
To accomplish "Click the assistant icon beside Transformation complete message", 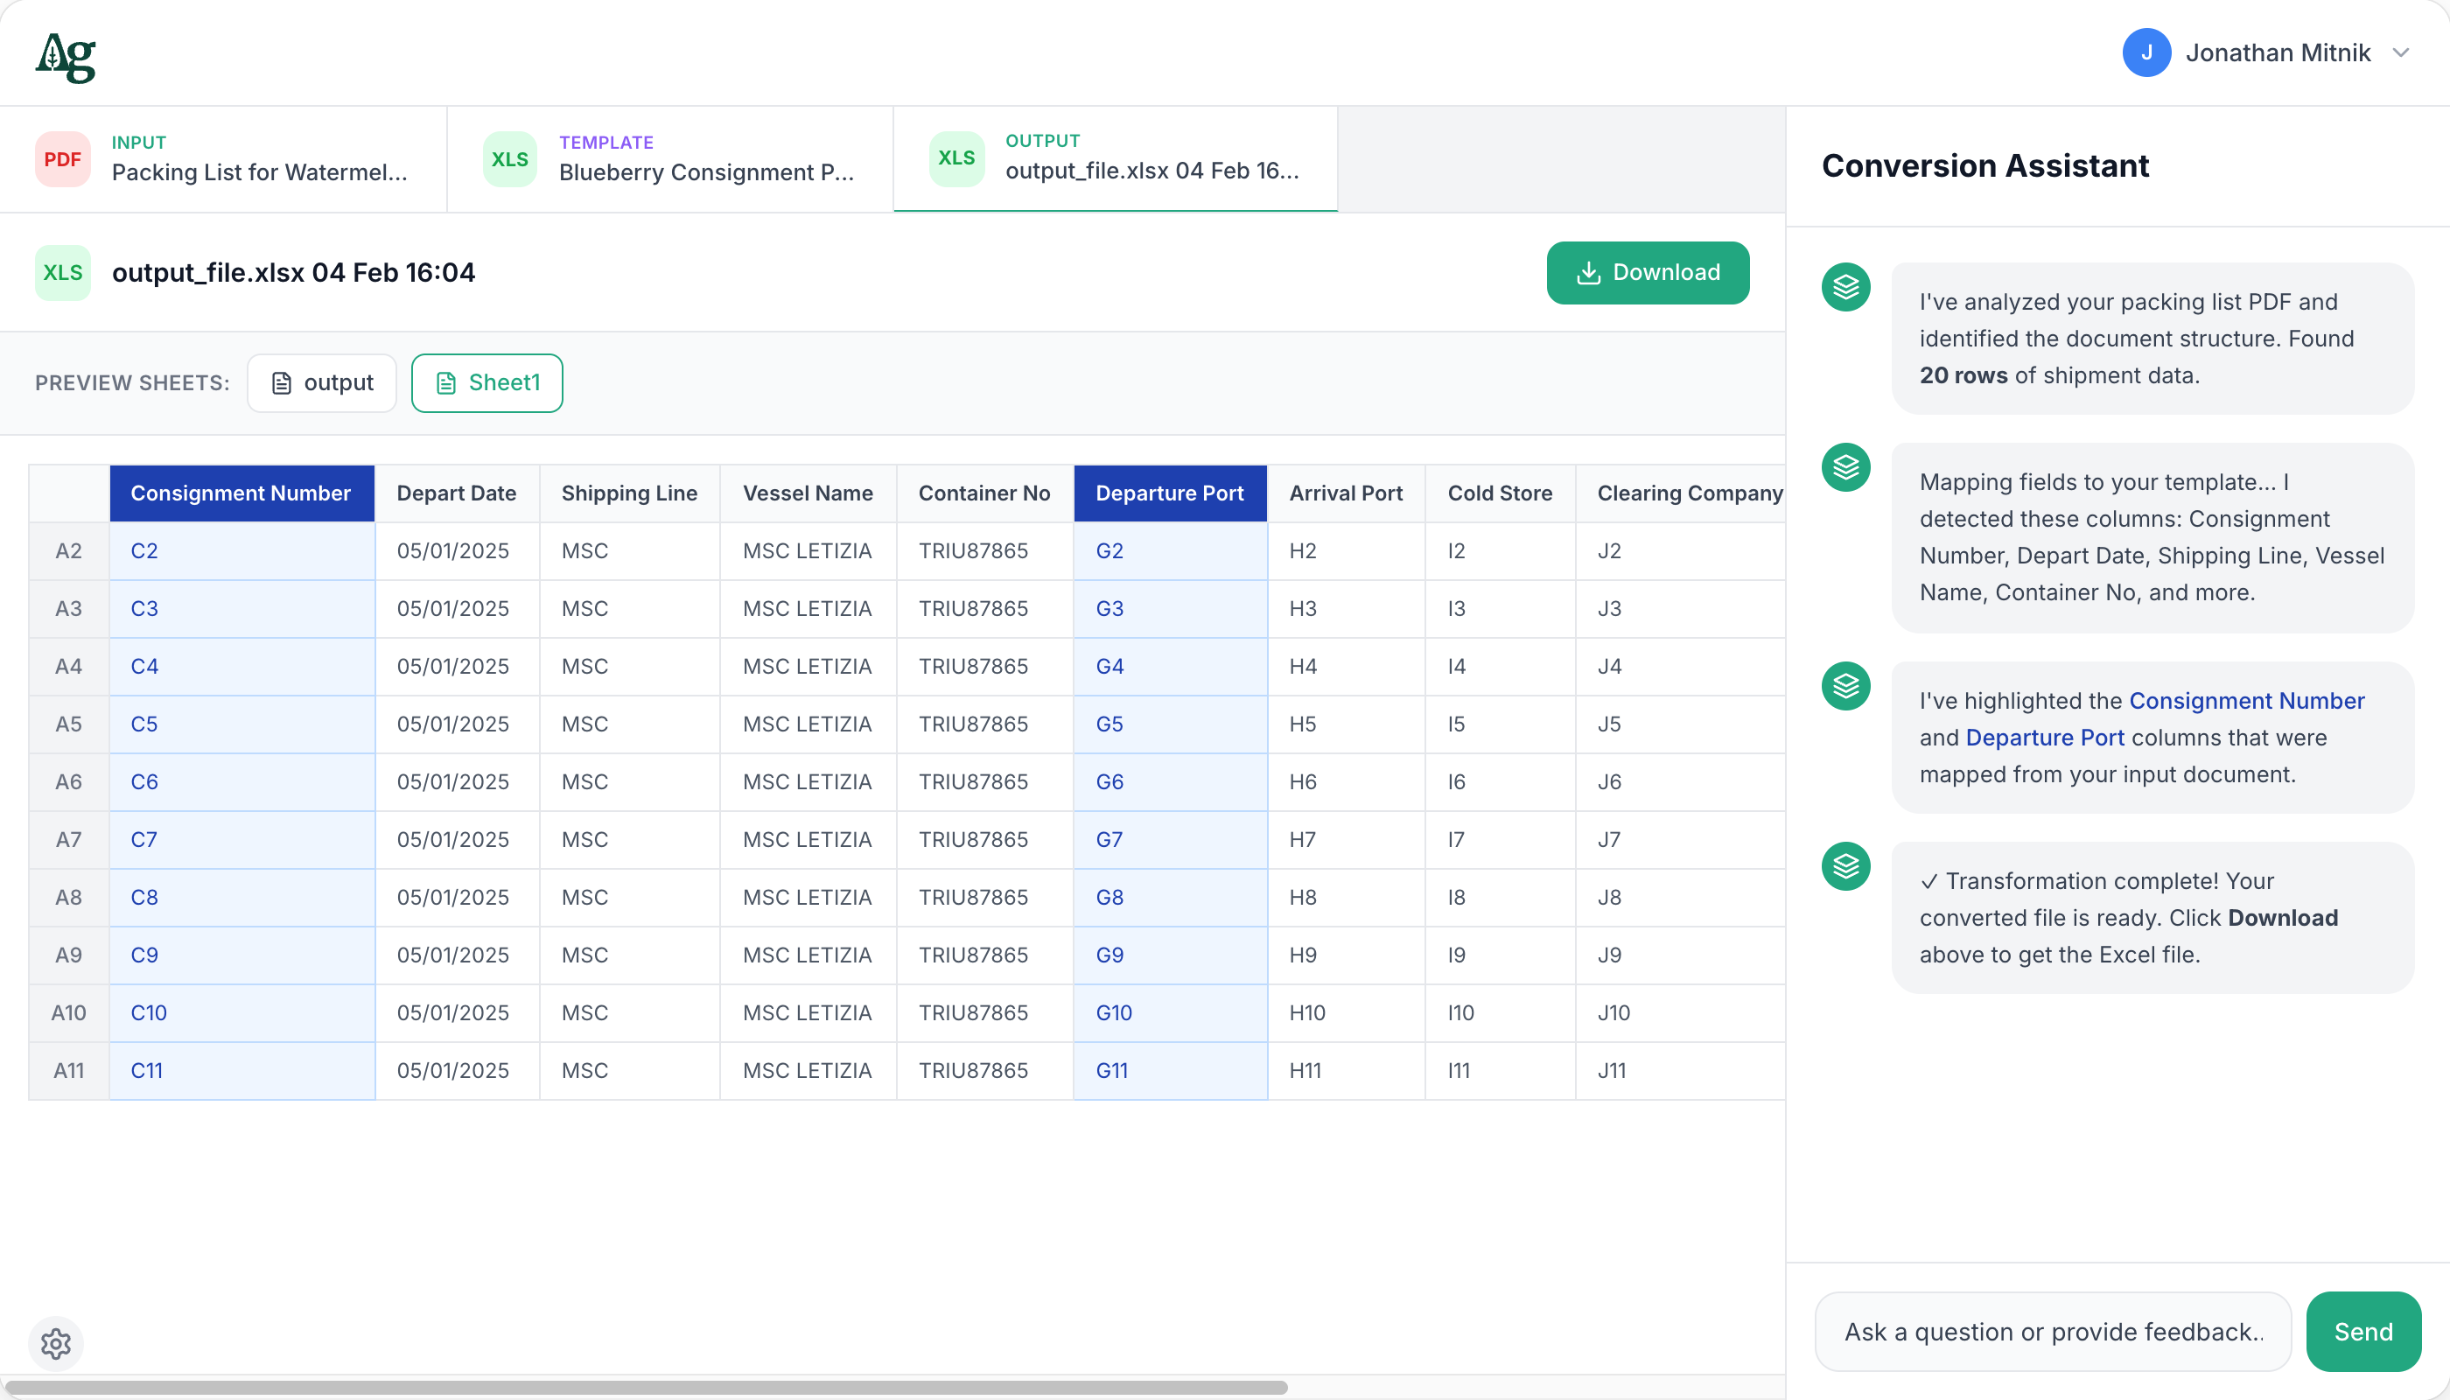I will [x=1845, y=866].
